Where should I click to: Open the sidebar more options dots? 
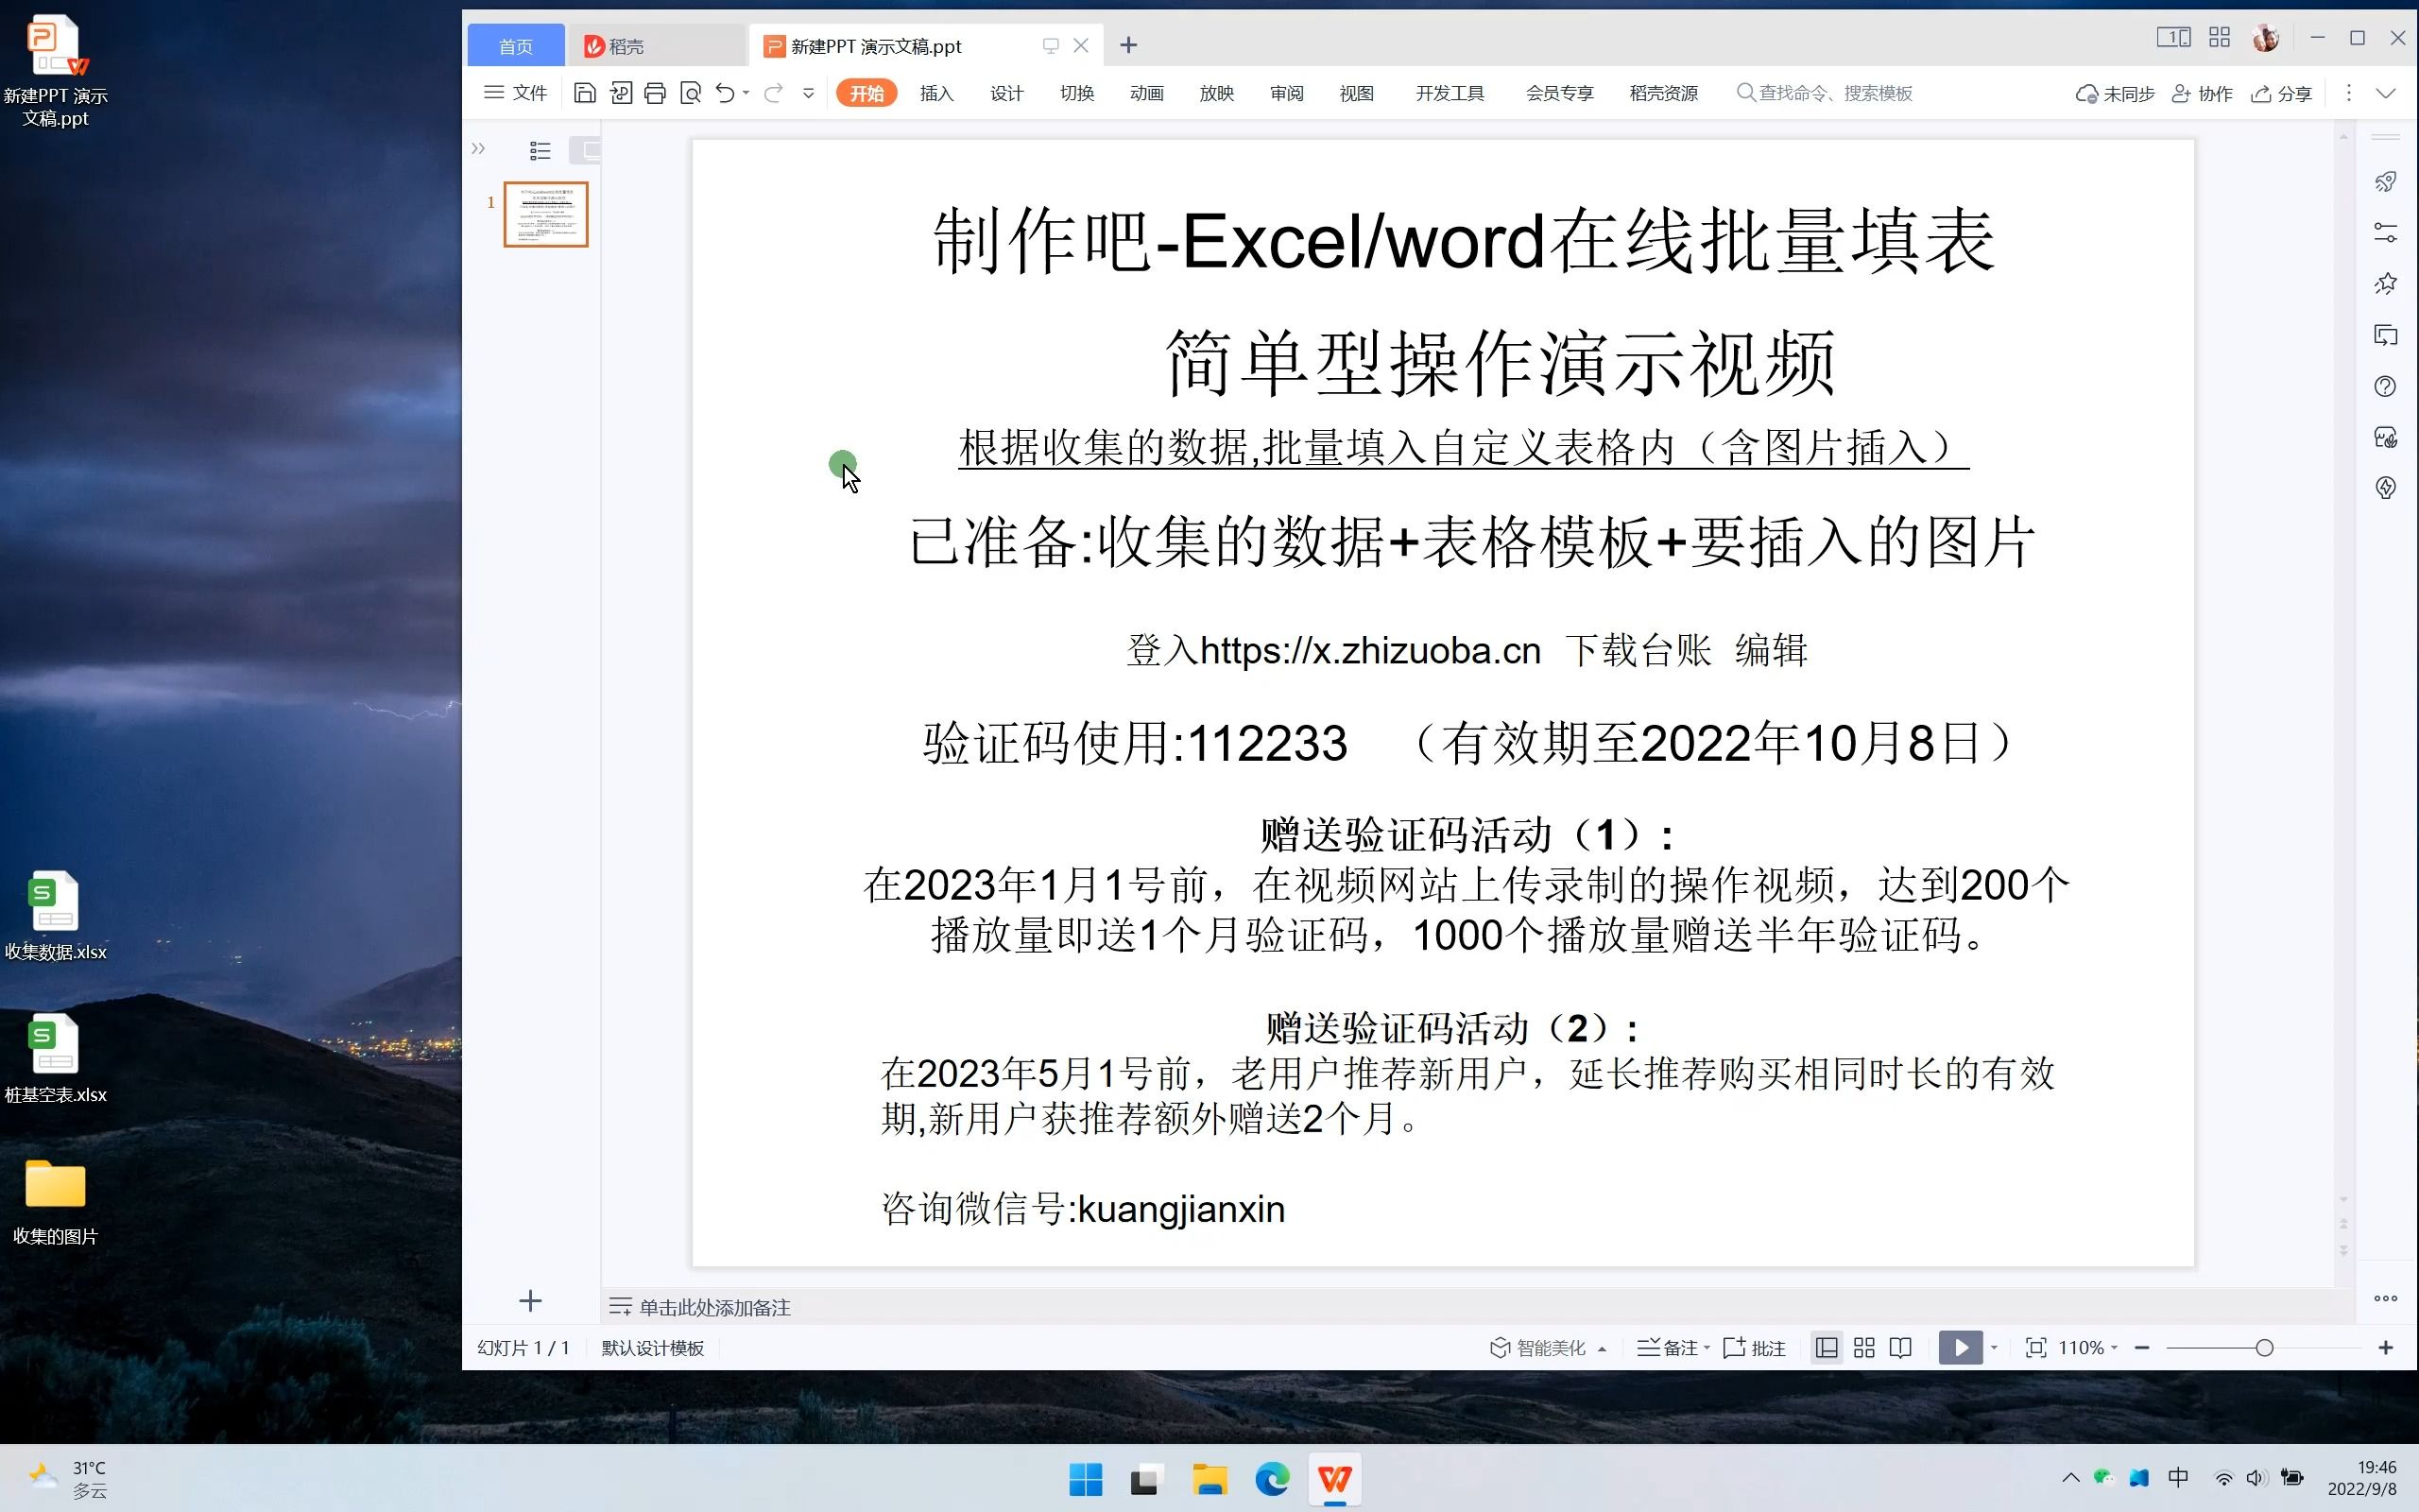click(x=2386, y=1298)
